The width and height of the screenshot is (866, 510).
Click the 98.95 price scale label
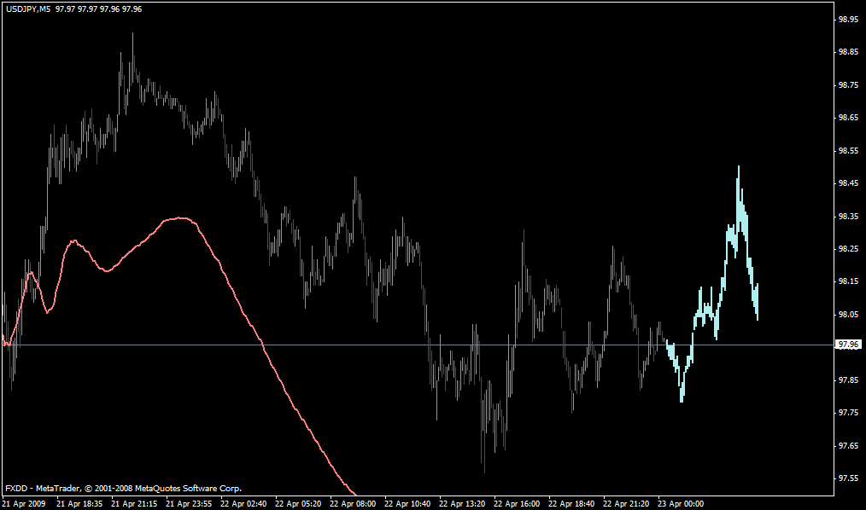(x=848, y=19)
